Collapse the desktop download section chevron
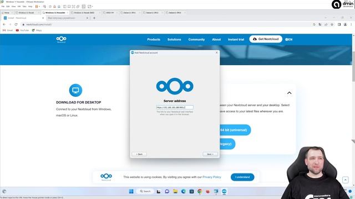This screenshot has height=199, width=355. (289, 93)
